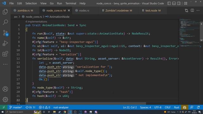Switch to the Zombie1.nodetree tab
This screenshot has height=114, width=203.
(119, 10)
